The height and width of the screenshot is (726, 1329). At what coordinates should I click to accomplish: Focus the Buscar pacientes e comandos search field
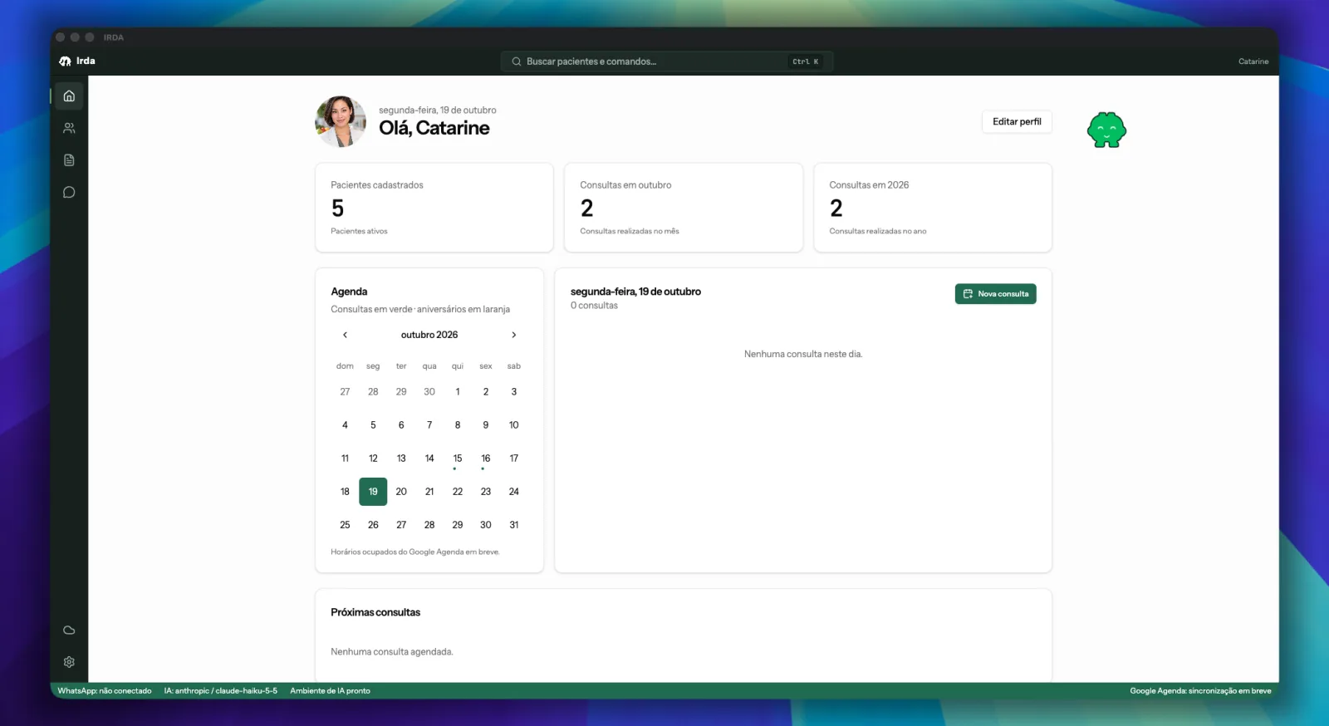[x=667, y=61]
